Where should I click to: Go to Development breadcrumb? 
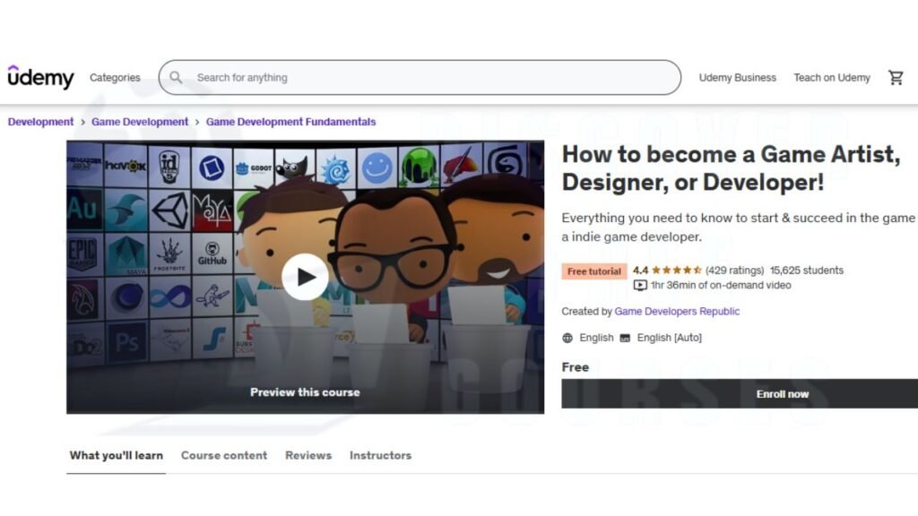[x=40, y=122]
